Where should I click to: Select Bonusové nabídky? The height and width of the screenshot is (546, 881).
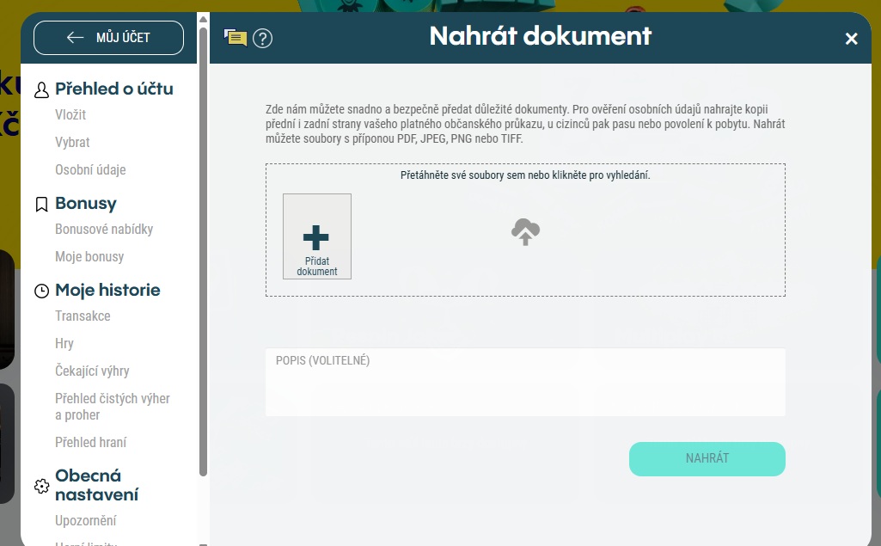[x=104, y=229]
